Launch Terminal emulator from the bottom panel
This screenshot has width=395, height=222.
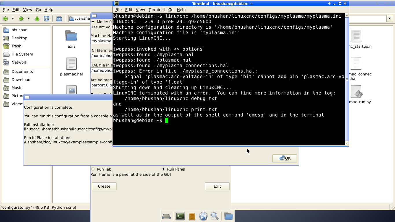pos(180,216)
